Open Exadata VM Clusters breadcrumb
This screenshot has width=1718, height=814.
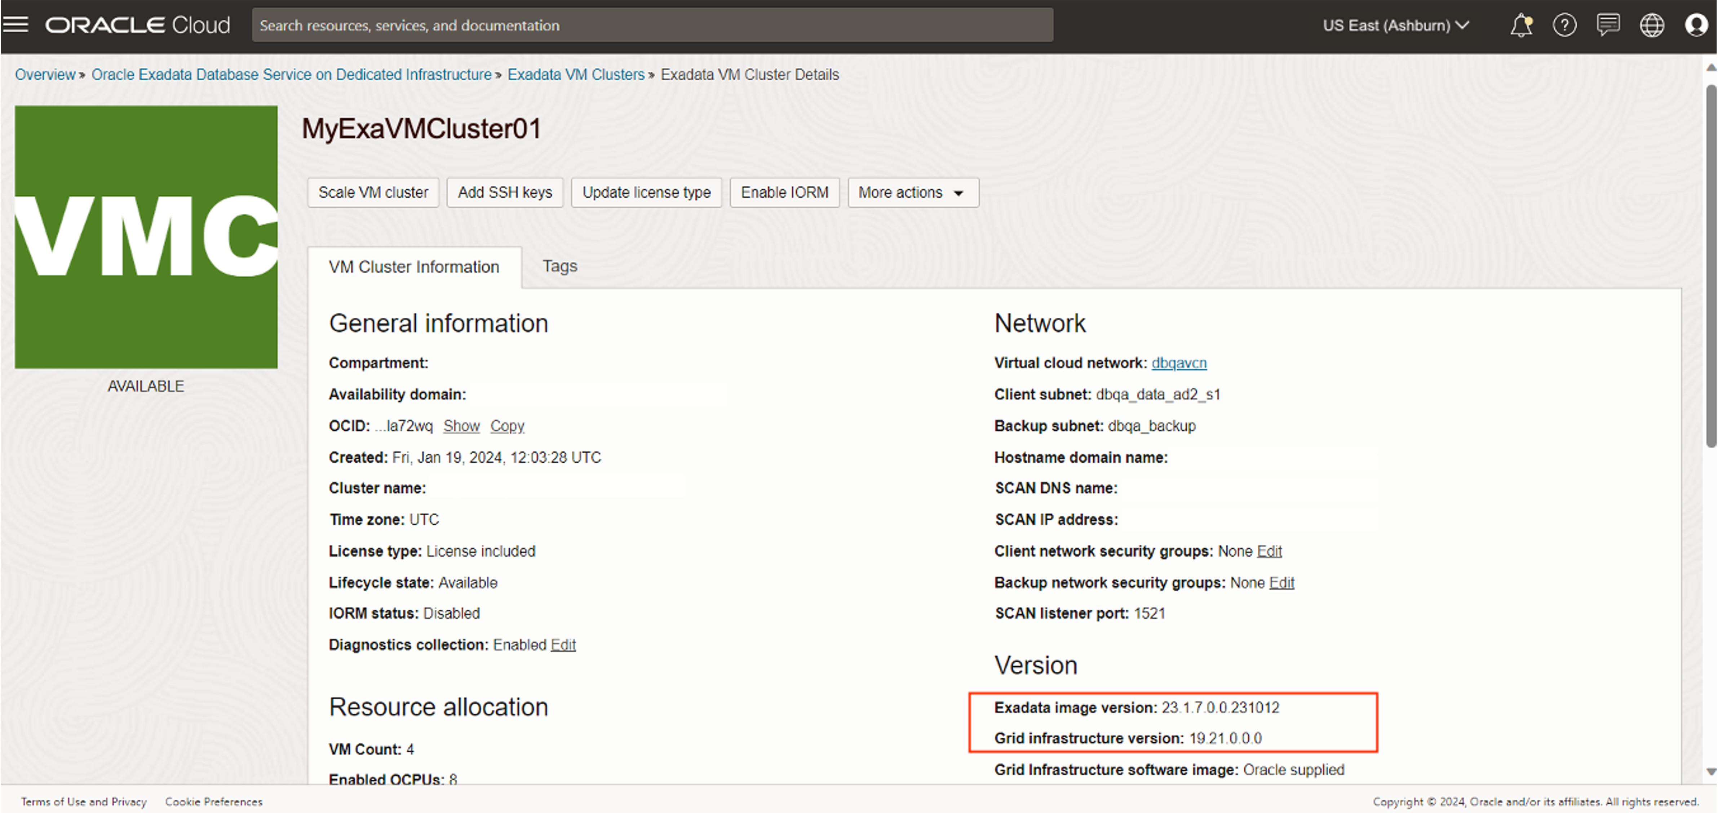tap(576, 75)
